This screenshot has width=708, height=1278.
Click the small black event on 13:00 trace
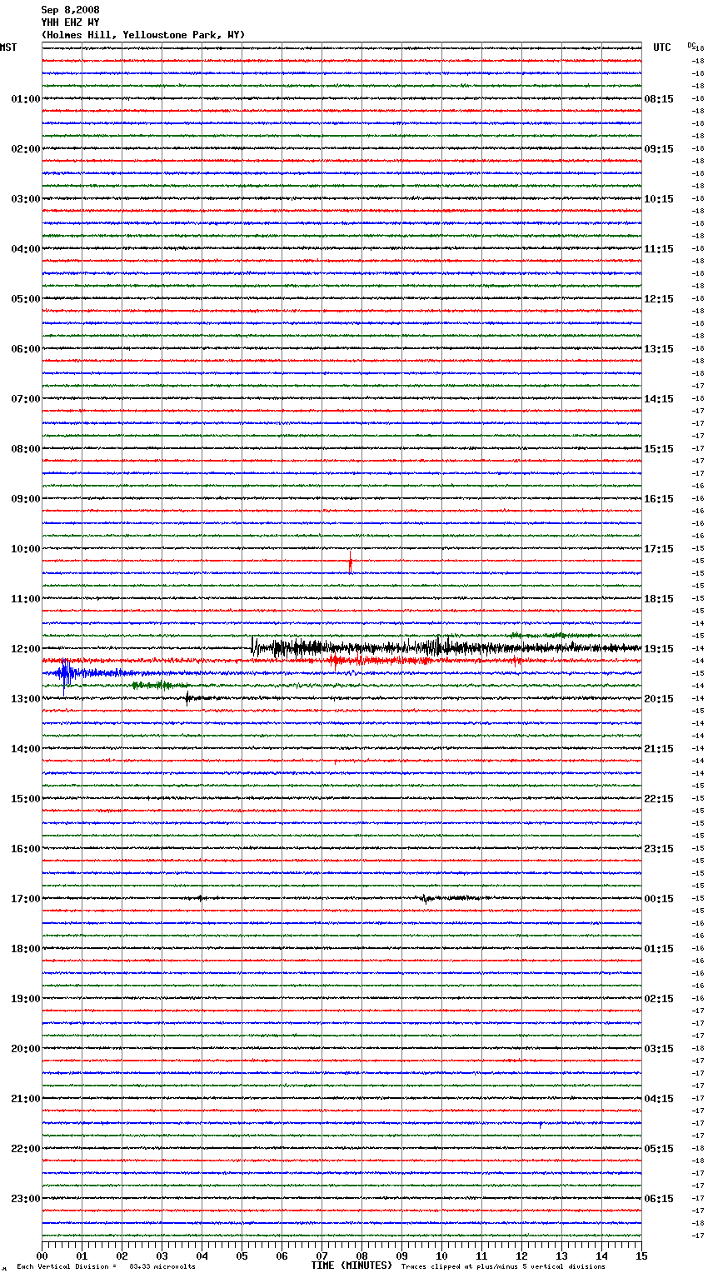point(189,698)
